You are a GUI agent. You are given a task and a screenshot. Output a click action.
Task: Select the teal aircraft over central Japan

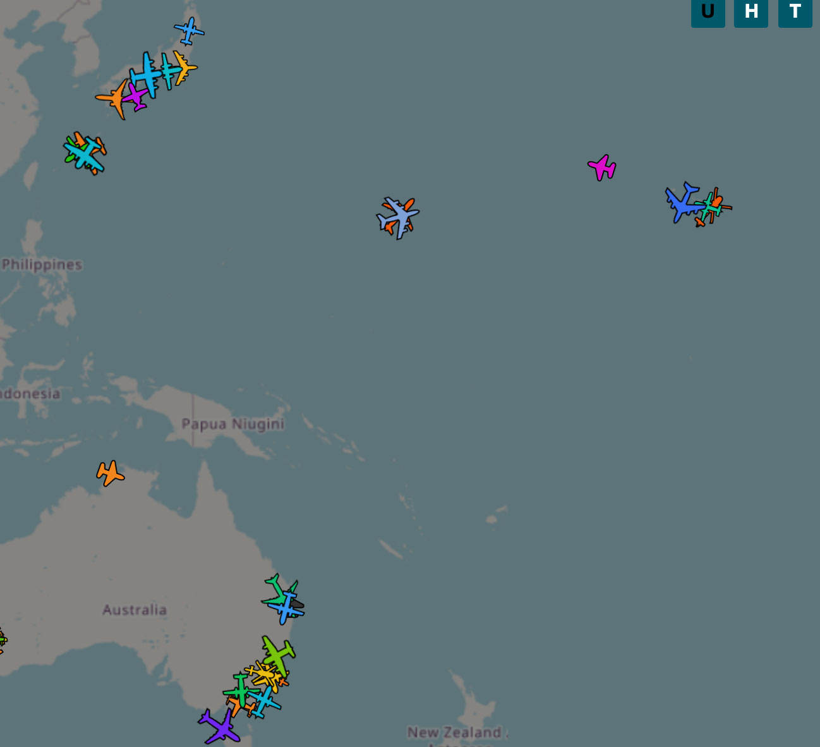pyautogui.click(x=168, y=71)
